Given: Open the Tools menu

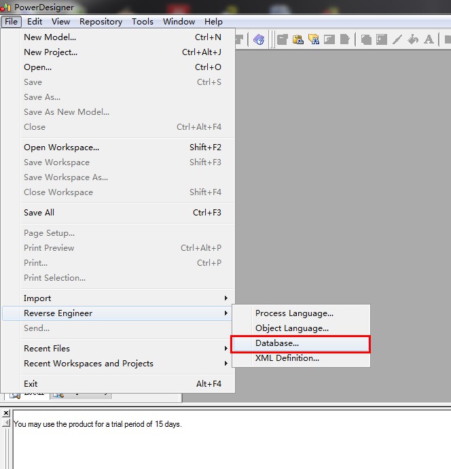Looking at the screenshot, I should coord(143,21).
